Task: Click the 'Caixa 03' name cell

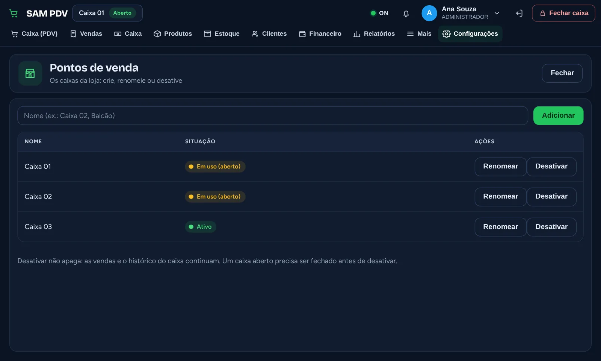Action: pos(38,227)
